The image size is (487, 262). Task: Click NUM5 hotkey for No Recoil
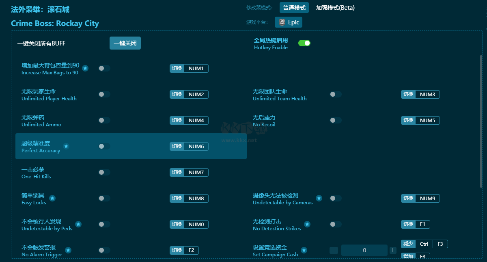(x=420, y=120)
